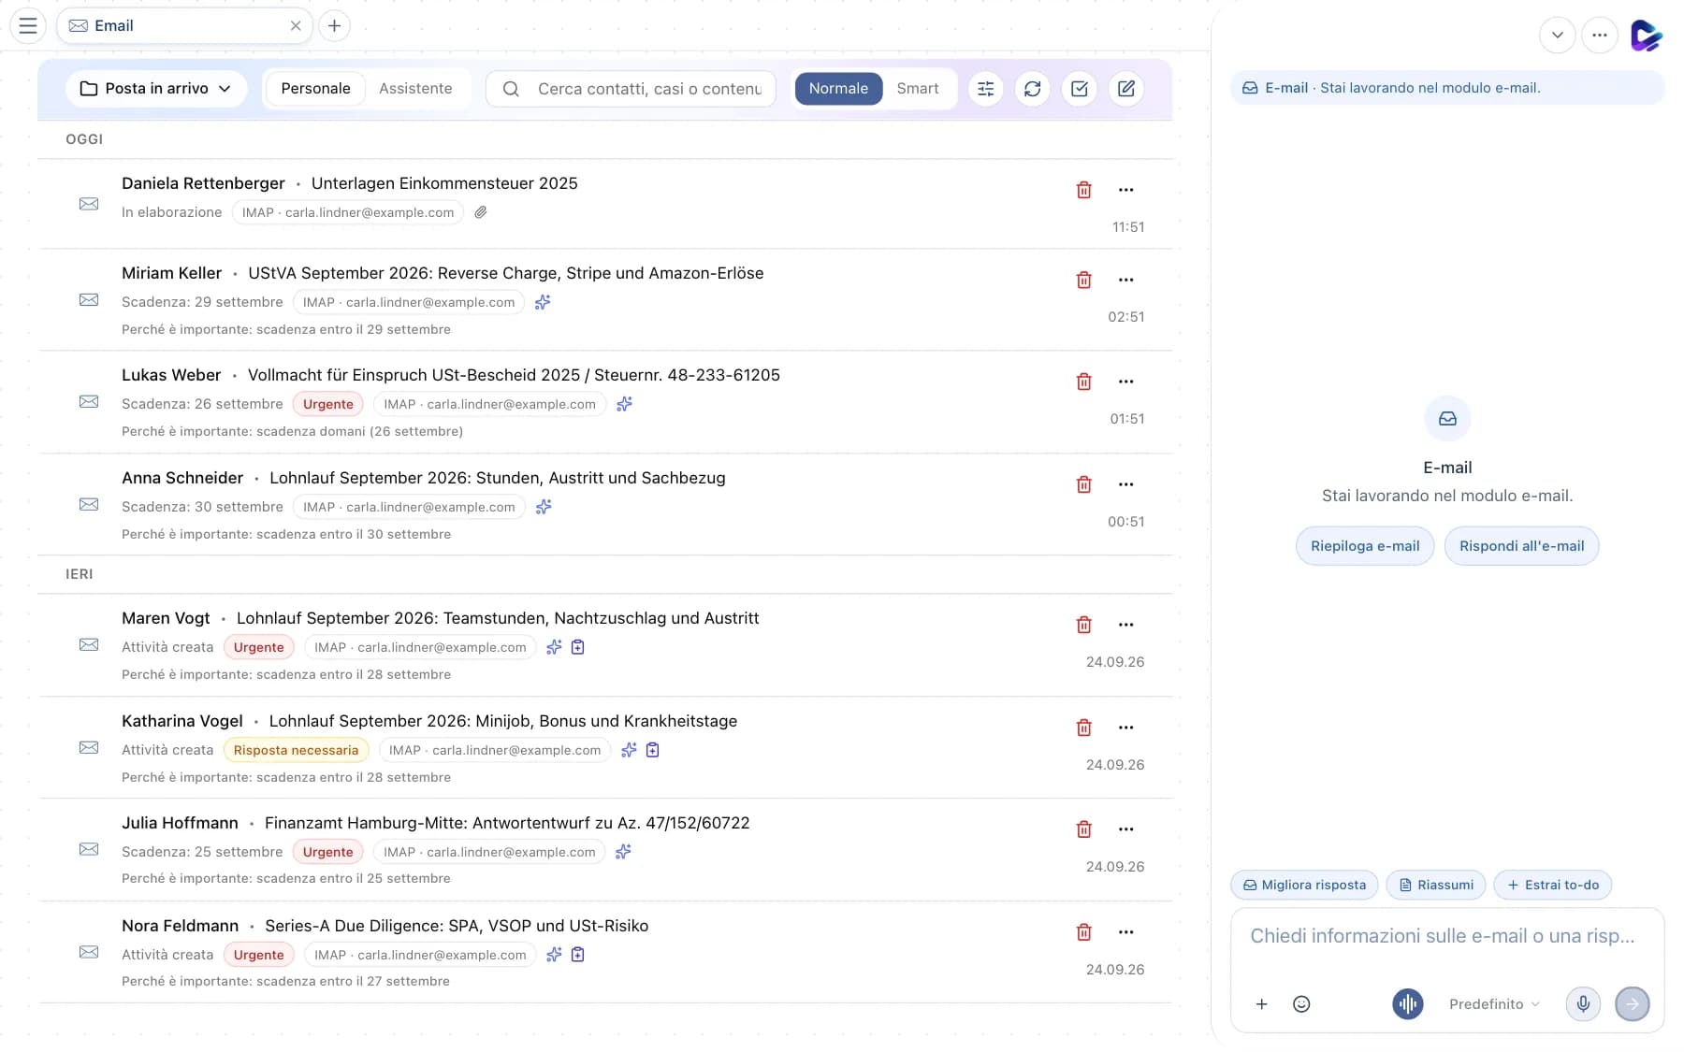The image size is (1684, 1052).
Task: Click the send arrow button in chat
Action: [1633, 1004]
